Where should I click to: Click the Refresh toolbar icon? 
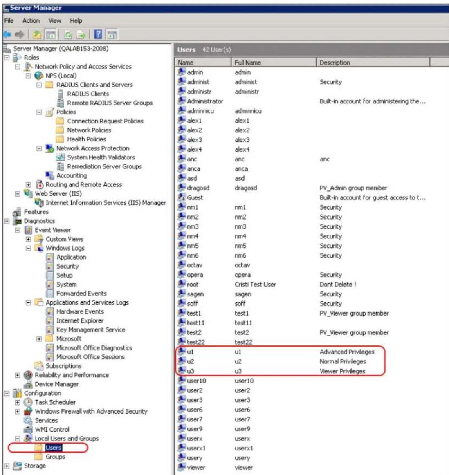pyautogui.click(x=68, y=35)
